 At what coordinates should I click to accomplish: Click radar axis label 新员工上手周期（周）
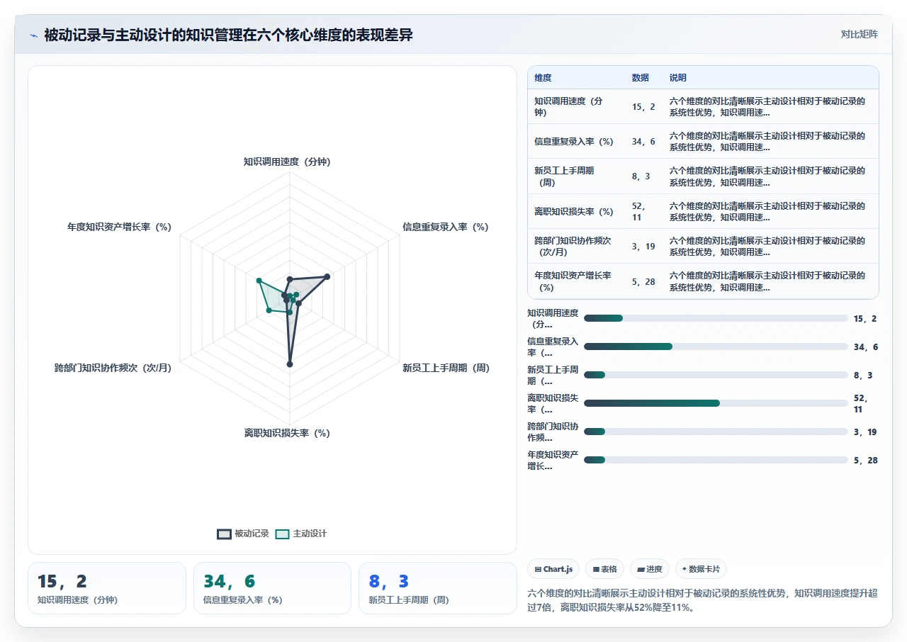click(446, 368)
